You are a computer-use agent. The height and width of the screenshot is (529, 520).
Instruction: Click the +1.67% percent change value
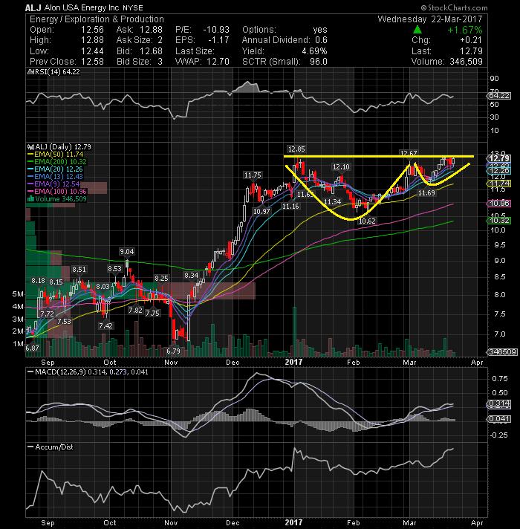click(x=465, y=30)
